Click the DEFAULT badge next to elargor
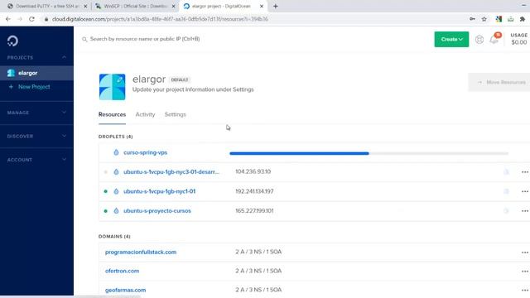 (180, 79)
